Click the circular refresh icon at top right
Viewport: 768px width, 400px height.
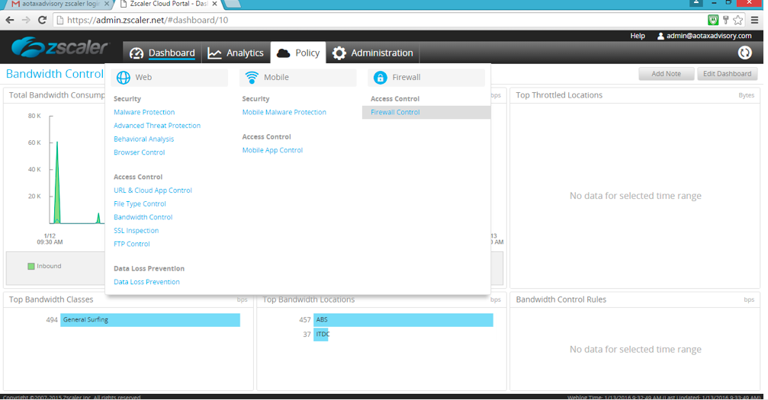(x=744, y=53)
